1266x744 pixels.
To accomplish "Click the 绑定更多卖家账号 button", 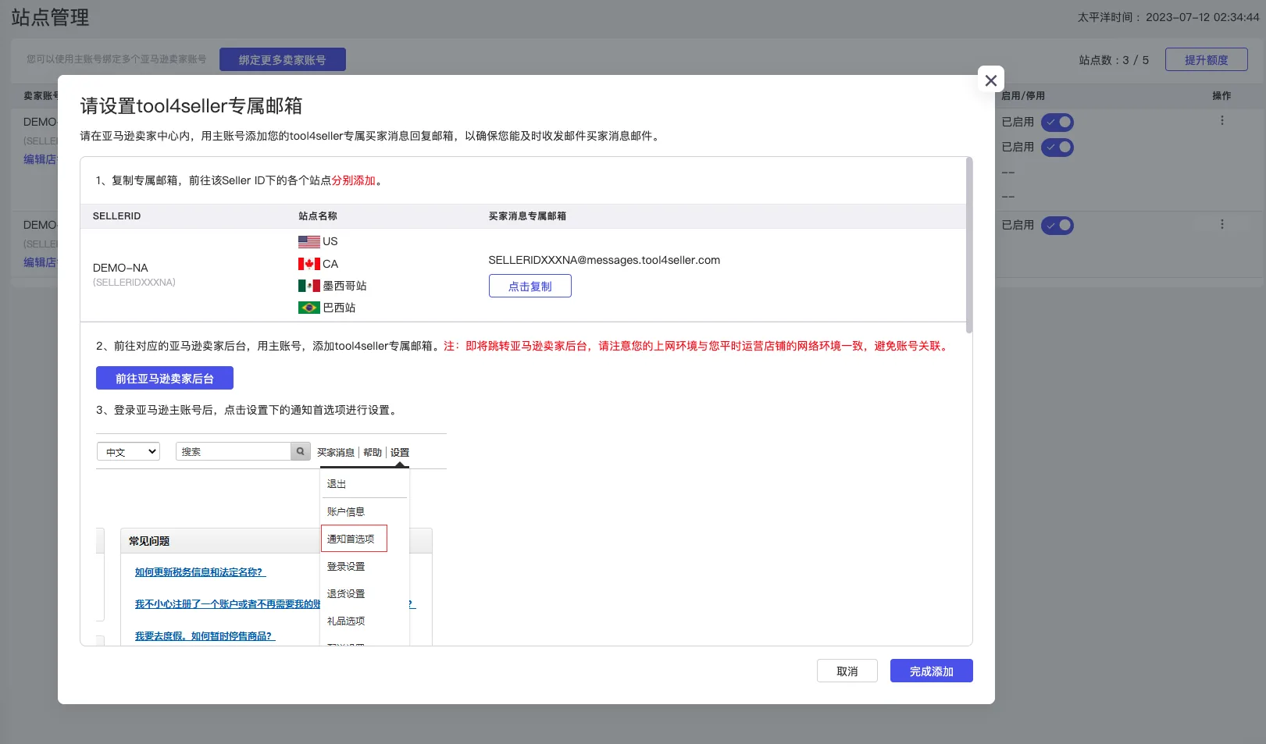I will tap(282, 60).
